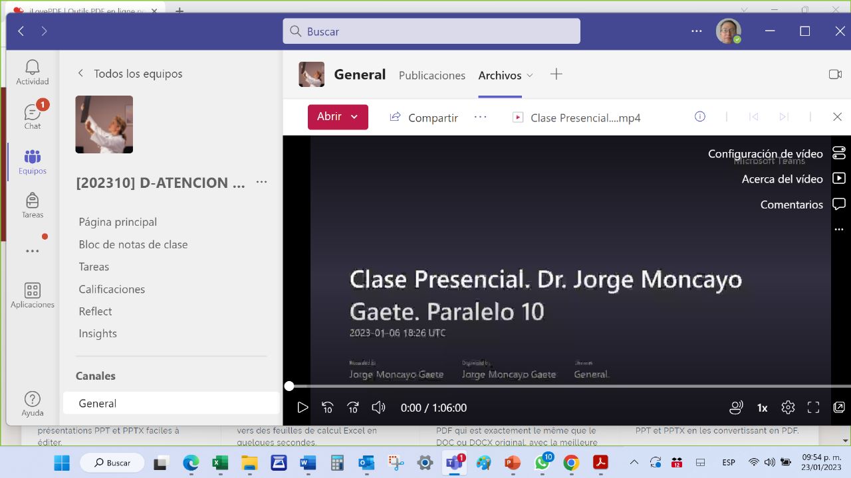Viewport: 851px width, 478px height.
Task: Expand the Abrir dropdown button
Action: (354, 117)
